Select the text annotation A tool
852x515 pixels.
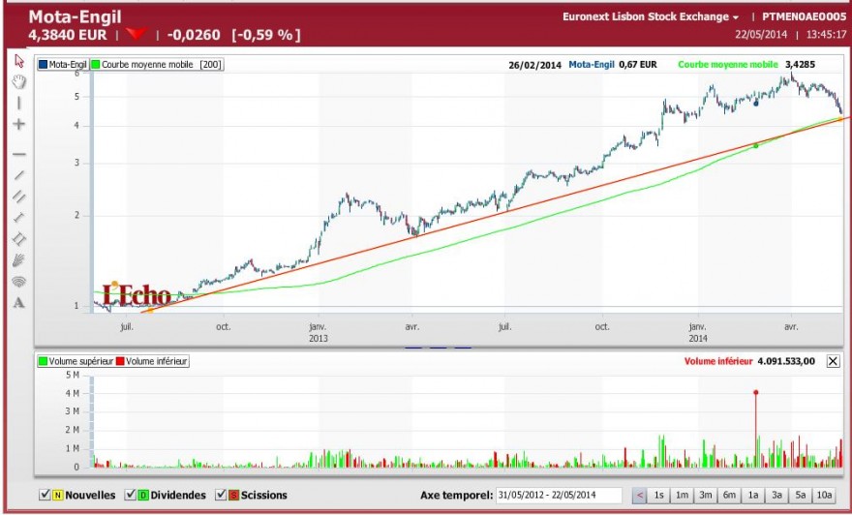(19, 303)
